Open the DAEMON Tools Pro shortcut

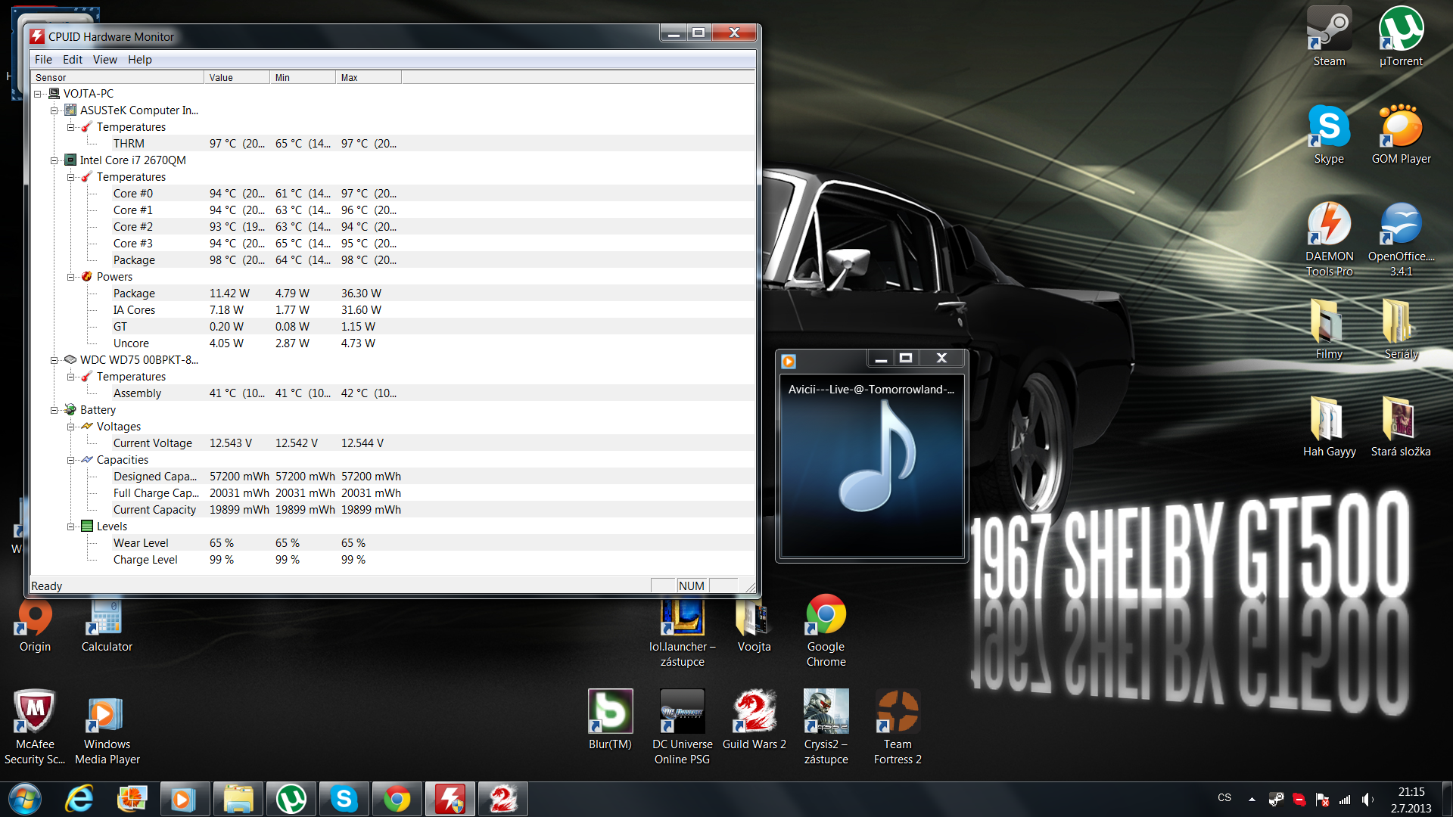1329,238
